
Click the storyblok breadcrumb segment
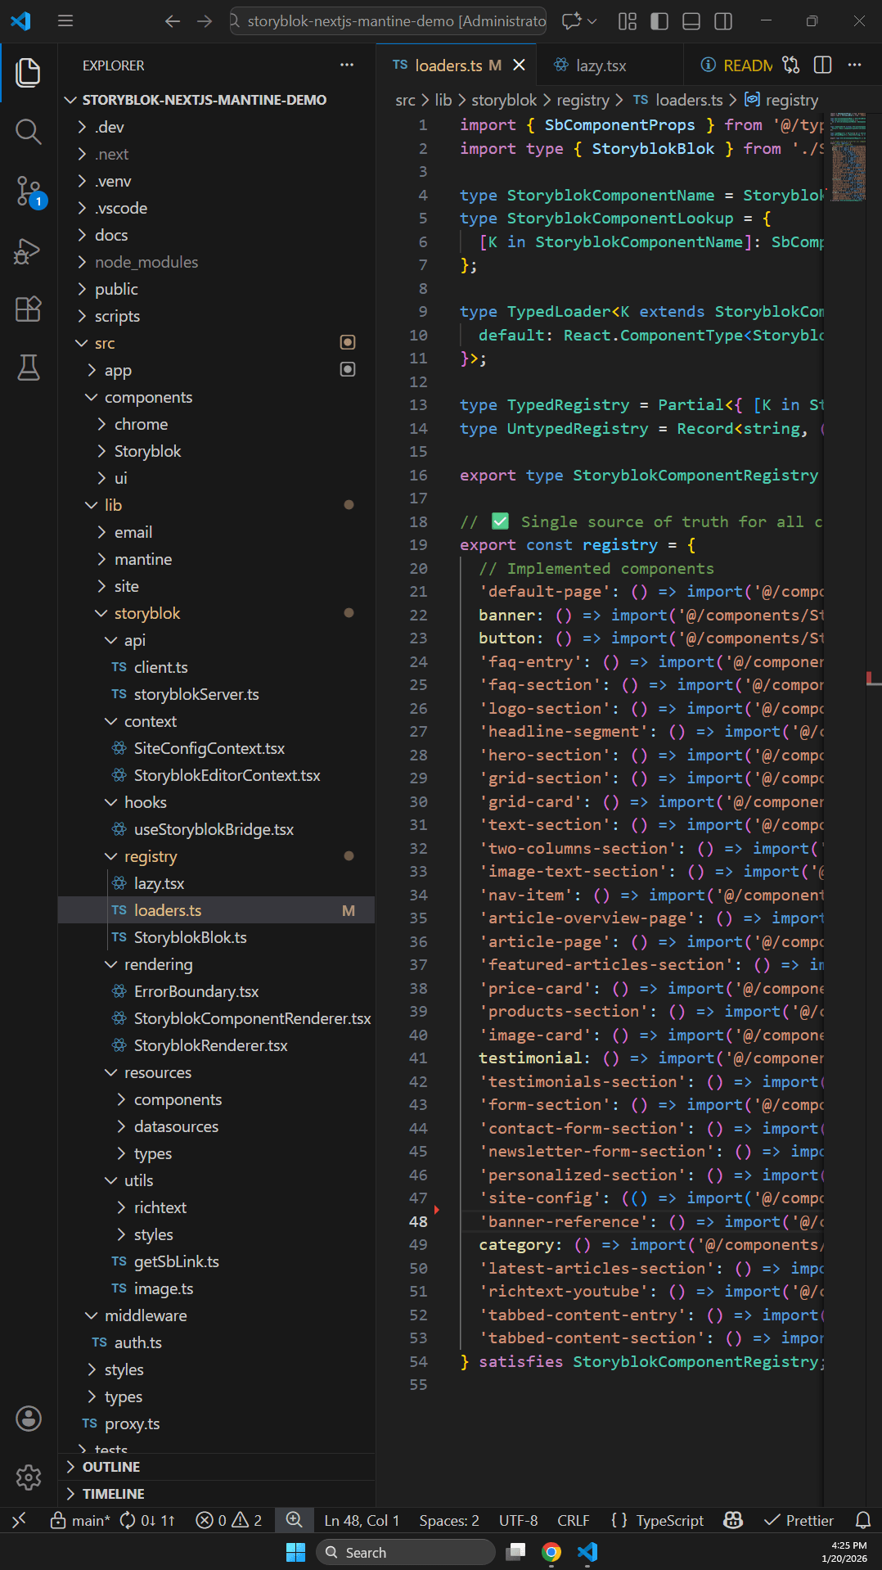tap(504, 100)
